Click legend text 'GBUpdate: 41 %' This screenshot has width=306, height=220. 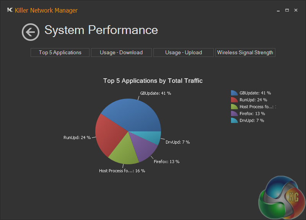coord(255,93)
